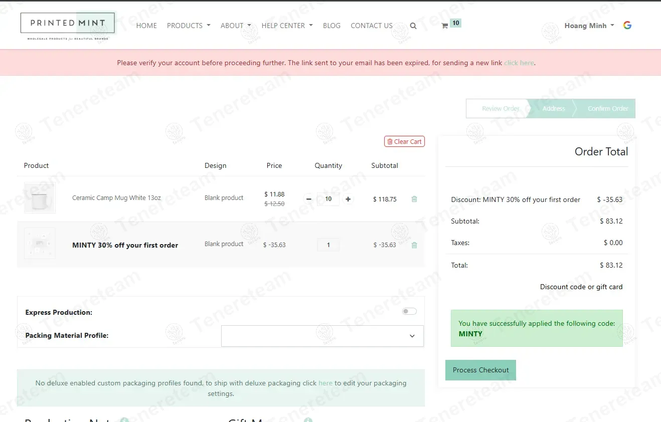Delete the Ceramic Camp Mug row

click(x=414, y=199)
